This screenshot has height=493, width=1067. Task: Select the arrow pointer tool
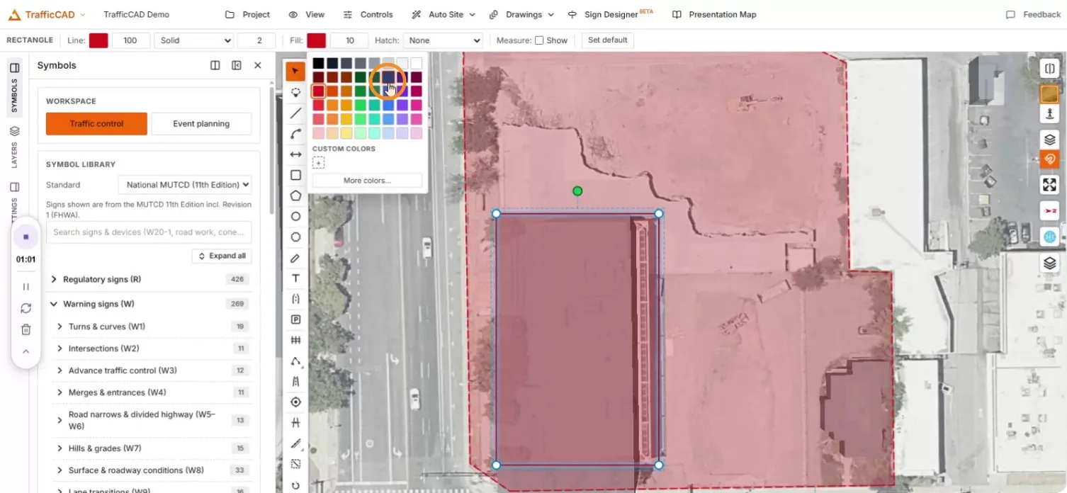(x=295, y=71)
